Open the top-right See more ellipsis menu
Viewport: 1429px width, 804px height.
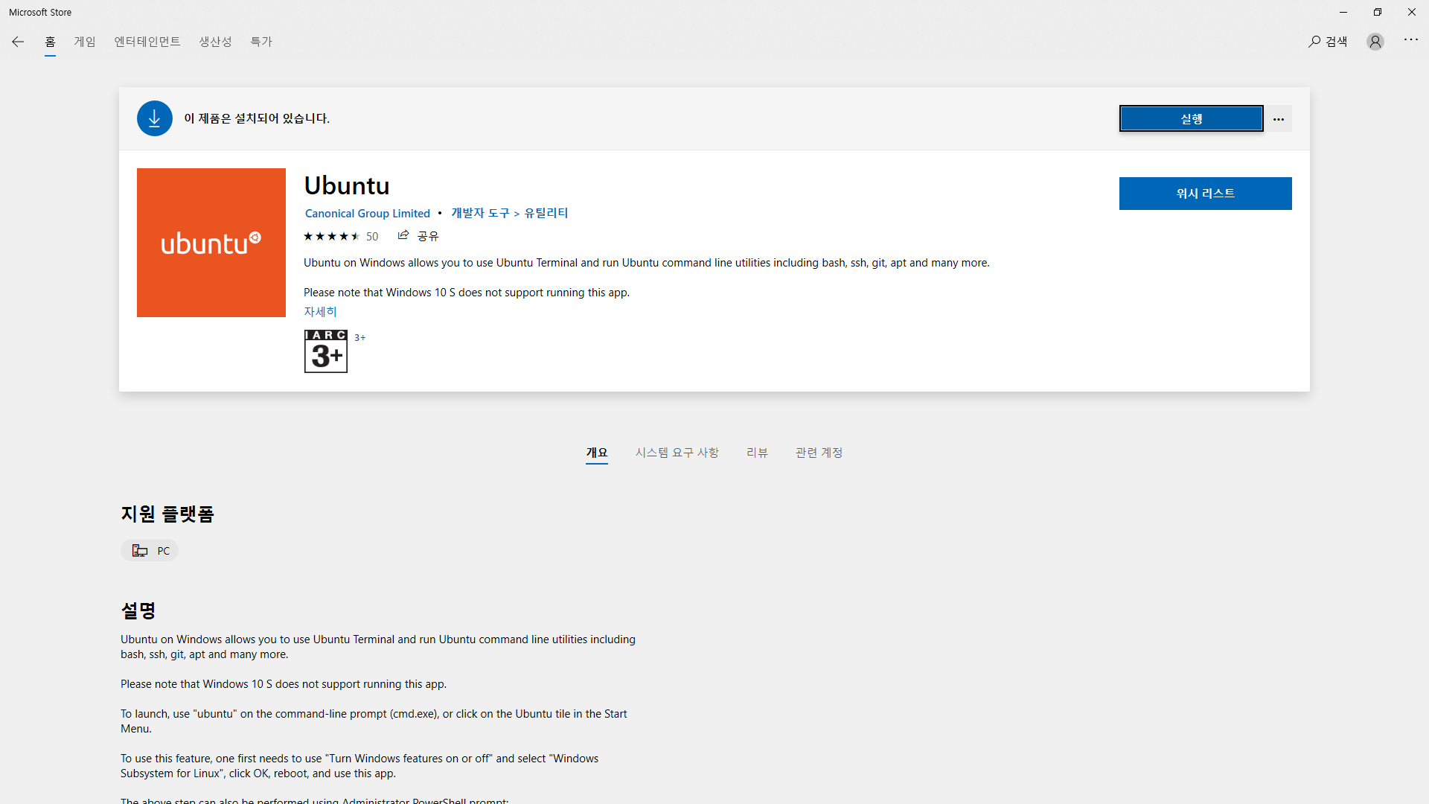click(1410, 39)
